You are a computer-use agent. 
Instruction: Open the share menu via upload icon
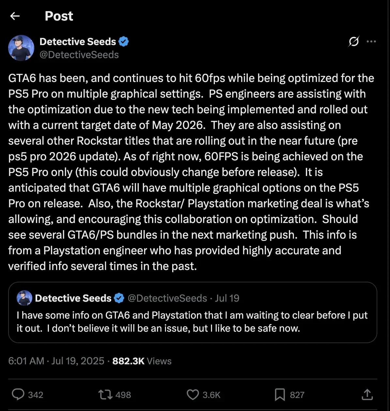[367, 395]
